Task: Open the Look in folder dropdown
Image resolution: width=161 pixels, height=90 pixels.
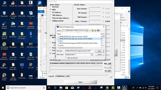Action: pos(87,30)
